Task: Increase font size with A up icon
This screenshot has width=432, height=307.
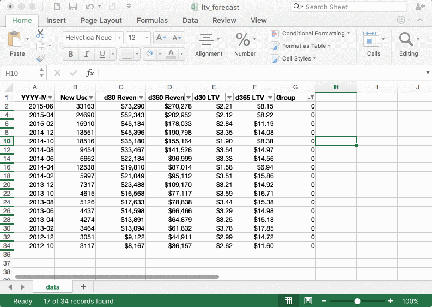Action: 161,38
